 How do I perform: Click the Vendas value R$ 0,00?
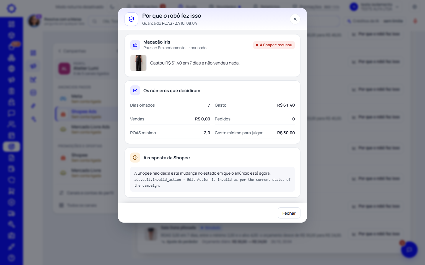pos(202,119)
